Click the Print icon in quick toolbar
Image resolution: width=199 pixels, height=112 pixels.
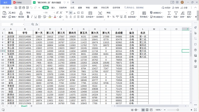24,7
